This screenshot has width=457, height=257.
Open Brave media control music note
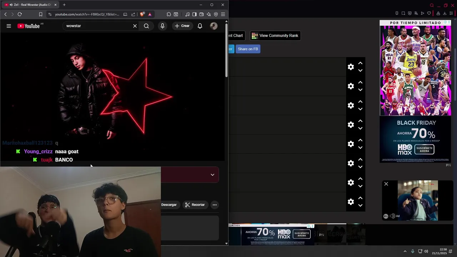pos(187,14)
